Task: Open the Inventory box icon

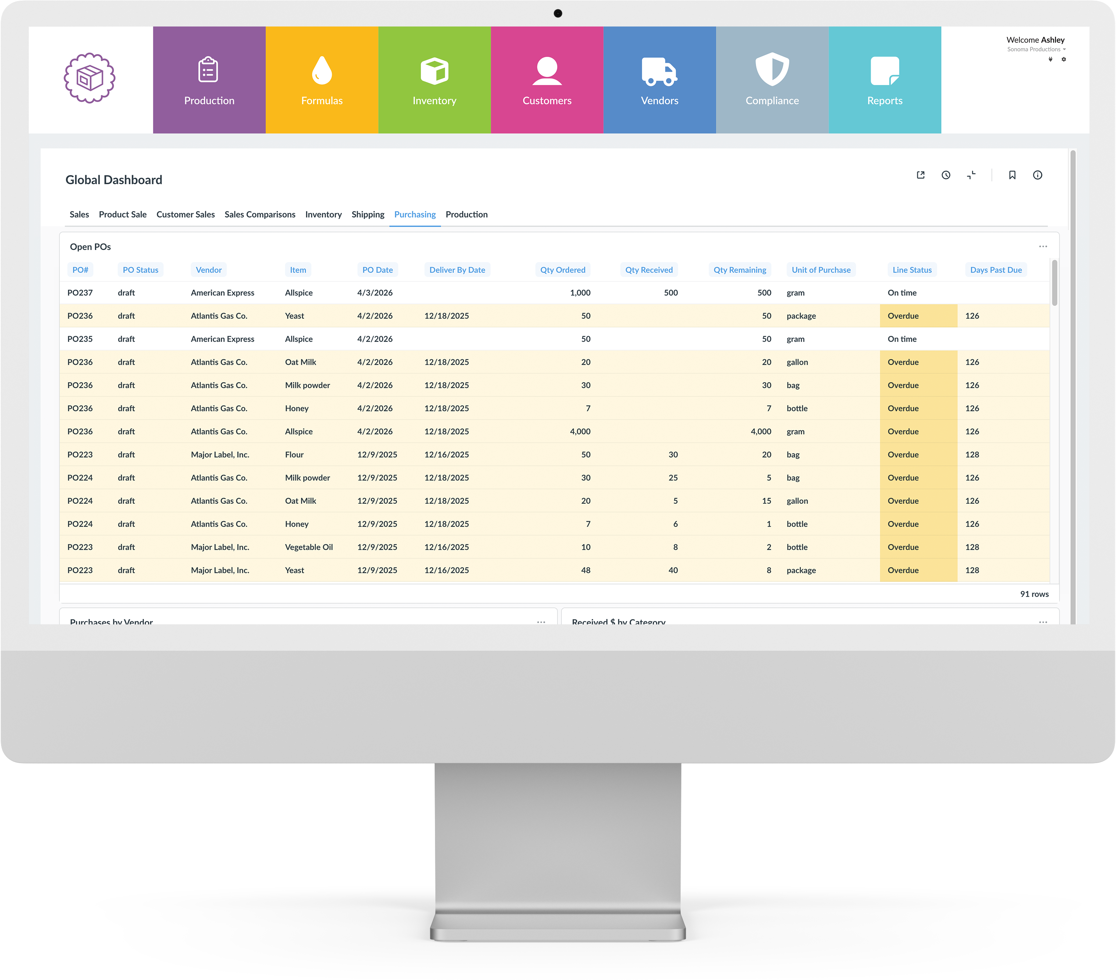Action: [435, 70]
